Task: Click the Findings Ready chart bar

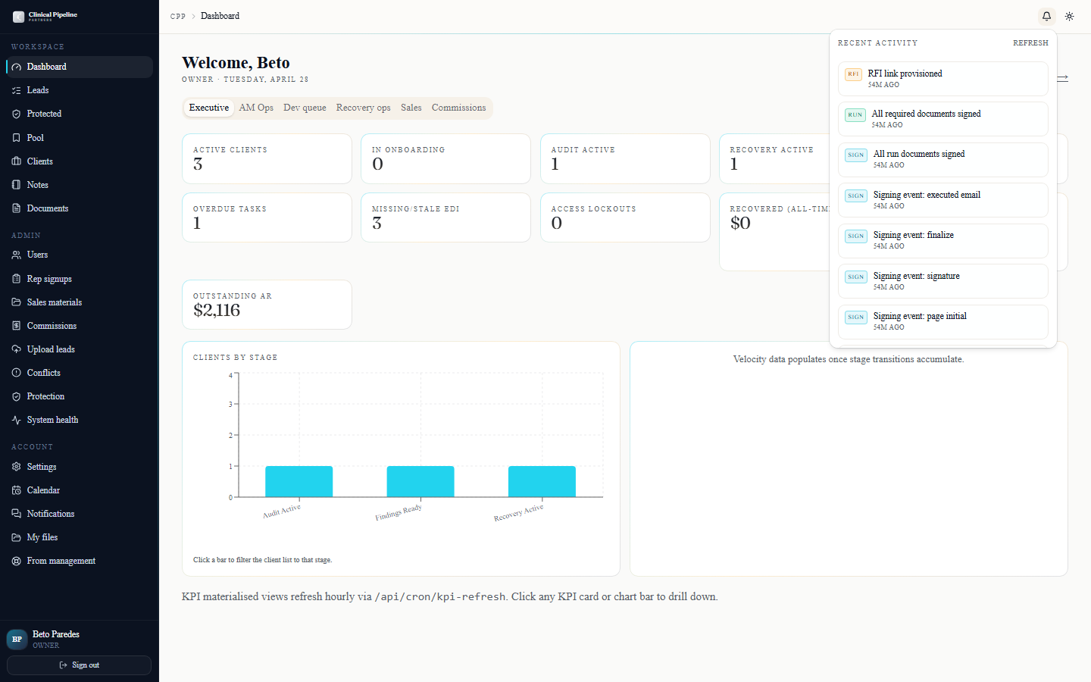Action: (420, 481)
